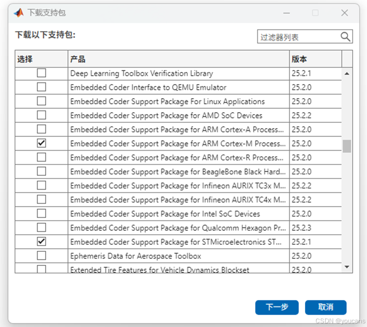Viewport: 367px width, 327px height.
Task: Click the vertical scrollbar thumb
Action: [347, 146]
